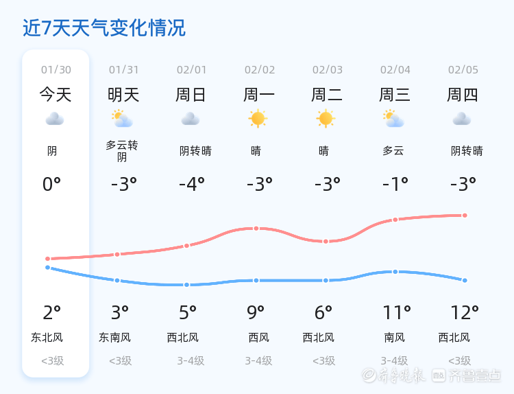Screen dimensions: 514x394
Task: Click the partly cloudy icon under 周三
Action: [393, 119]
